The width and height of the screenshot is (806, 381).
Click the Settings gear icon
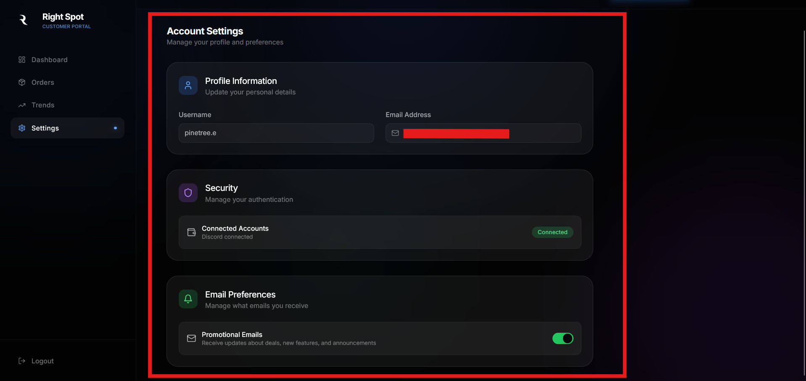[x=22, y=128]
